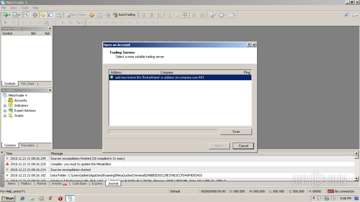Click the Cancel button in Open an Account
The width and height of the screenshot is (360, 202).
243,146
